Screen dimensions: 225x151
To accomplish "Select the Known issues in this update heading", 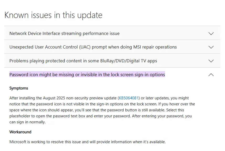I will [53, 15].
